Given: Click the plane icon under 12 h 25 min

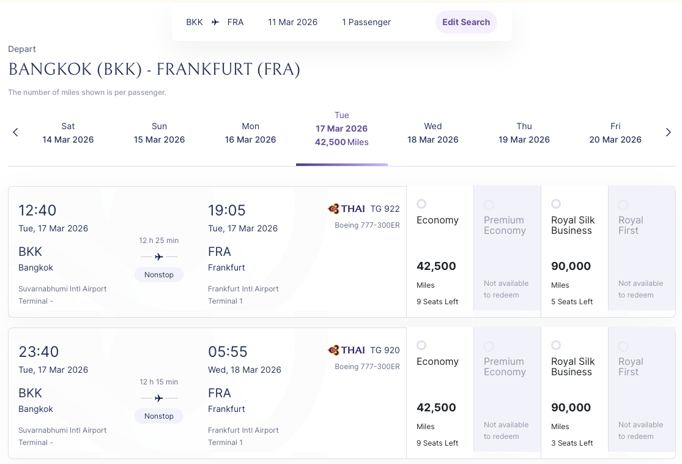Looking at the screenshot, I should tap(159, 257).
